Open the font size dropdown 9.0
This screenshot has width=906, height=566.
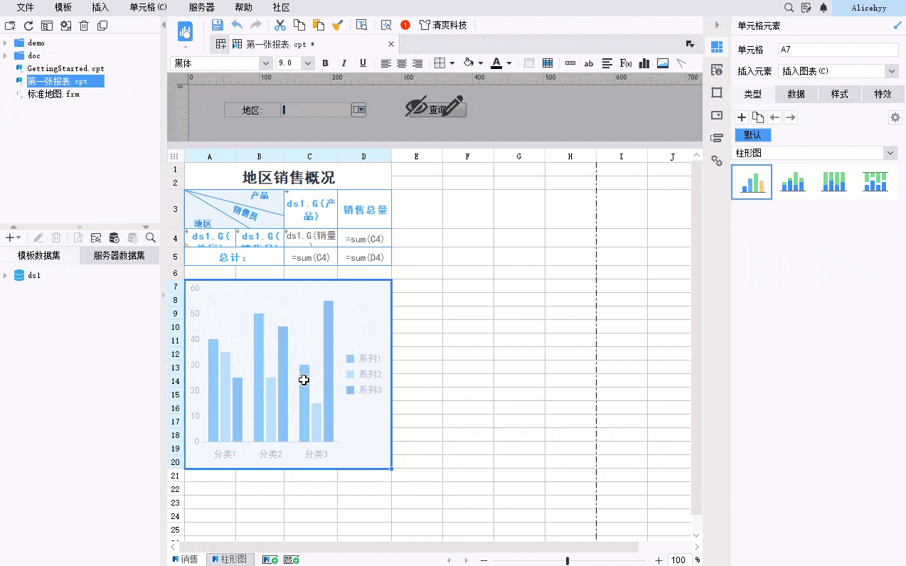(x=308, y=63)
